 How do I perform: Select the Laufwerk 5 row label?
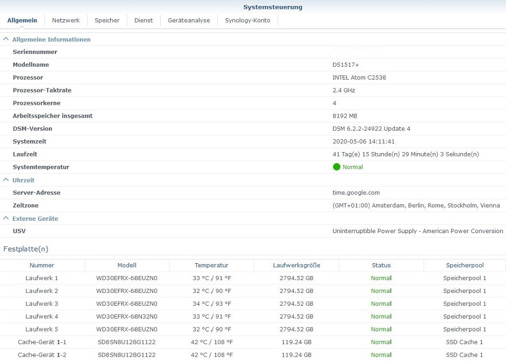(x=42, y=329)
